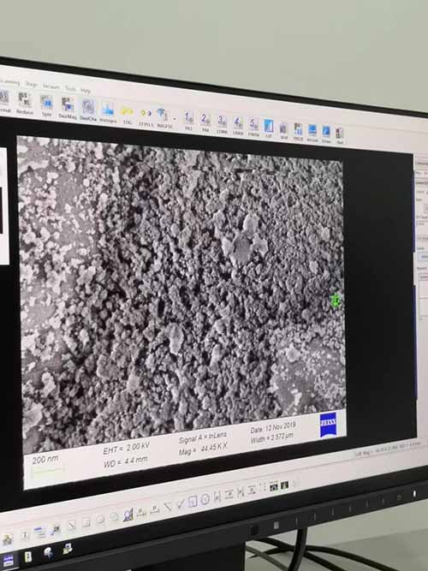Click the yellow toolbar icon after Histogram

click(x=127, y=111)
